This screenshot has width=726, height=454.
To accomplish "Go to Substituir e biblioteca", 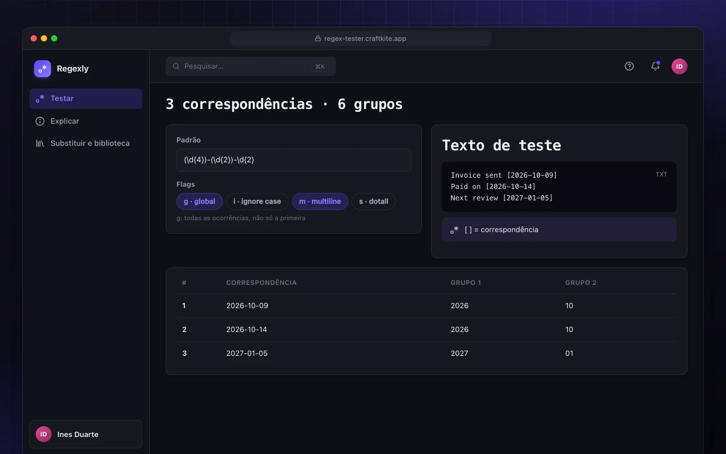I will 86,143.
